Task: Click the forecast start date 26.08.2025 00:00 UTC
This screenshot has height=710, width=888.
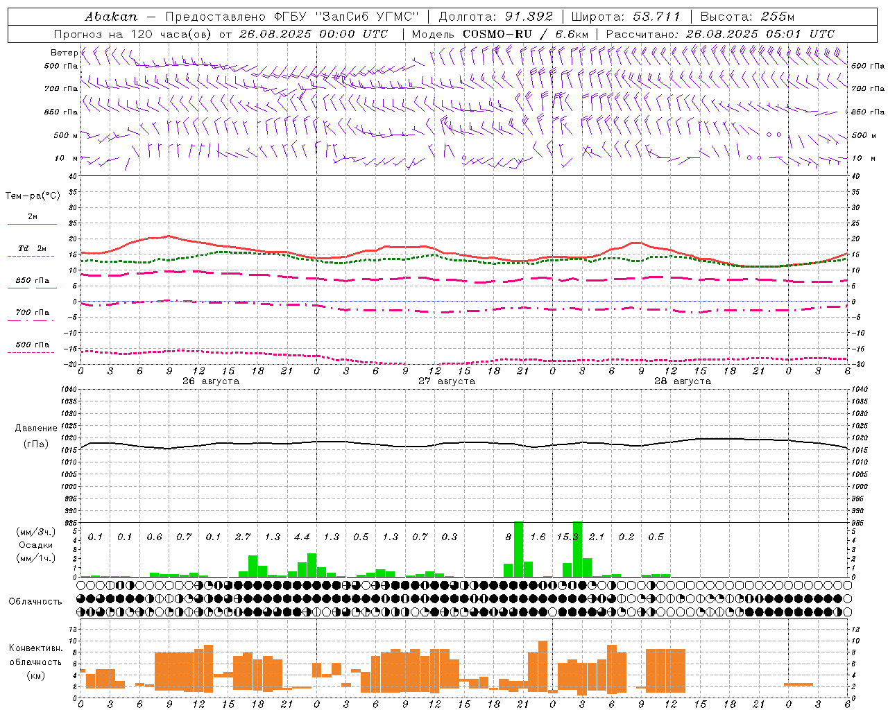Action: point(314,34)
